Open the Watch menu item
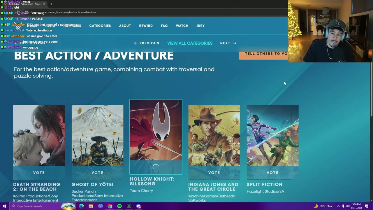 [182, 26]
